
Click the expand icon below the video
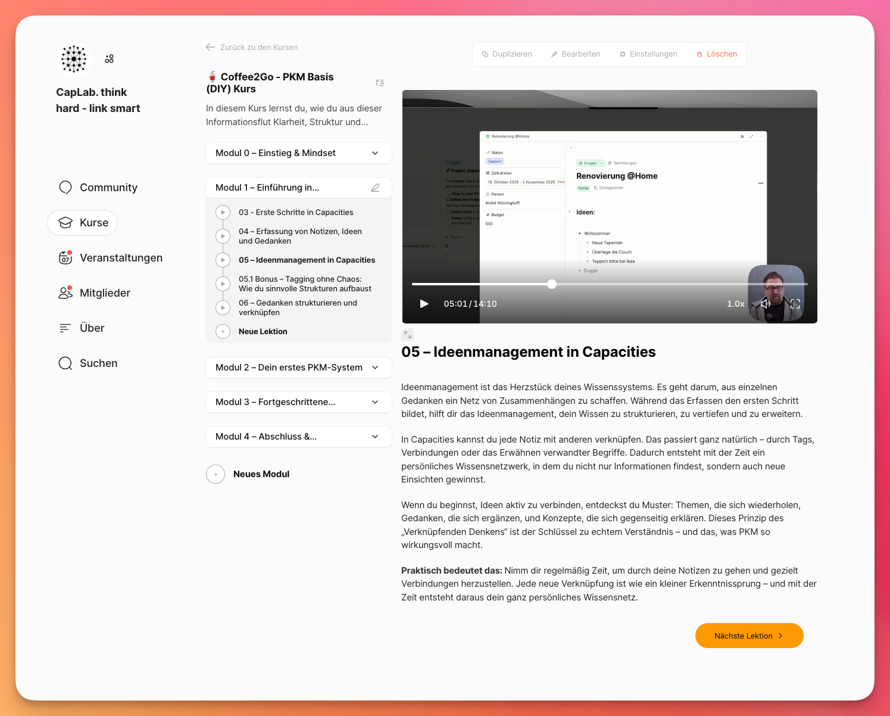click(x=408, y=334)
